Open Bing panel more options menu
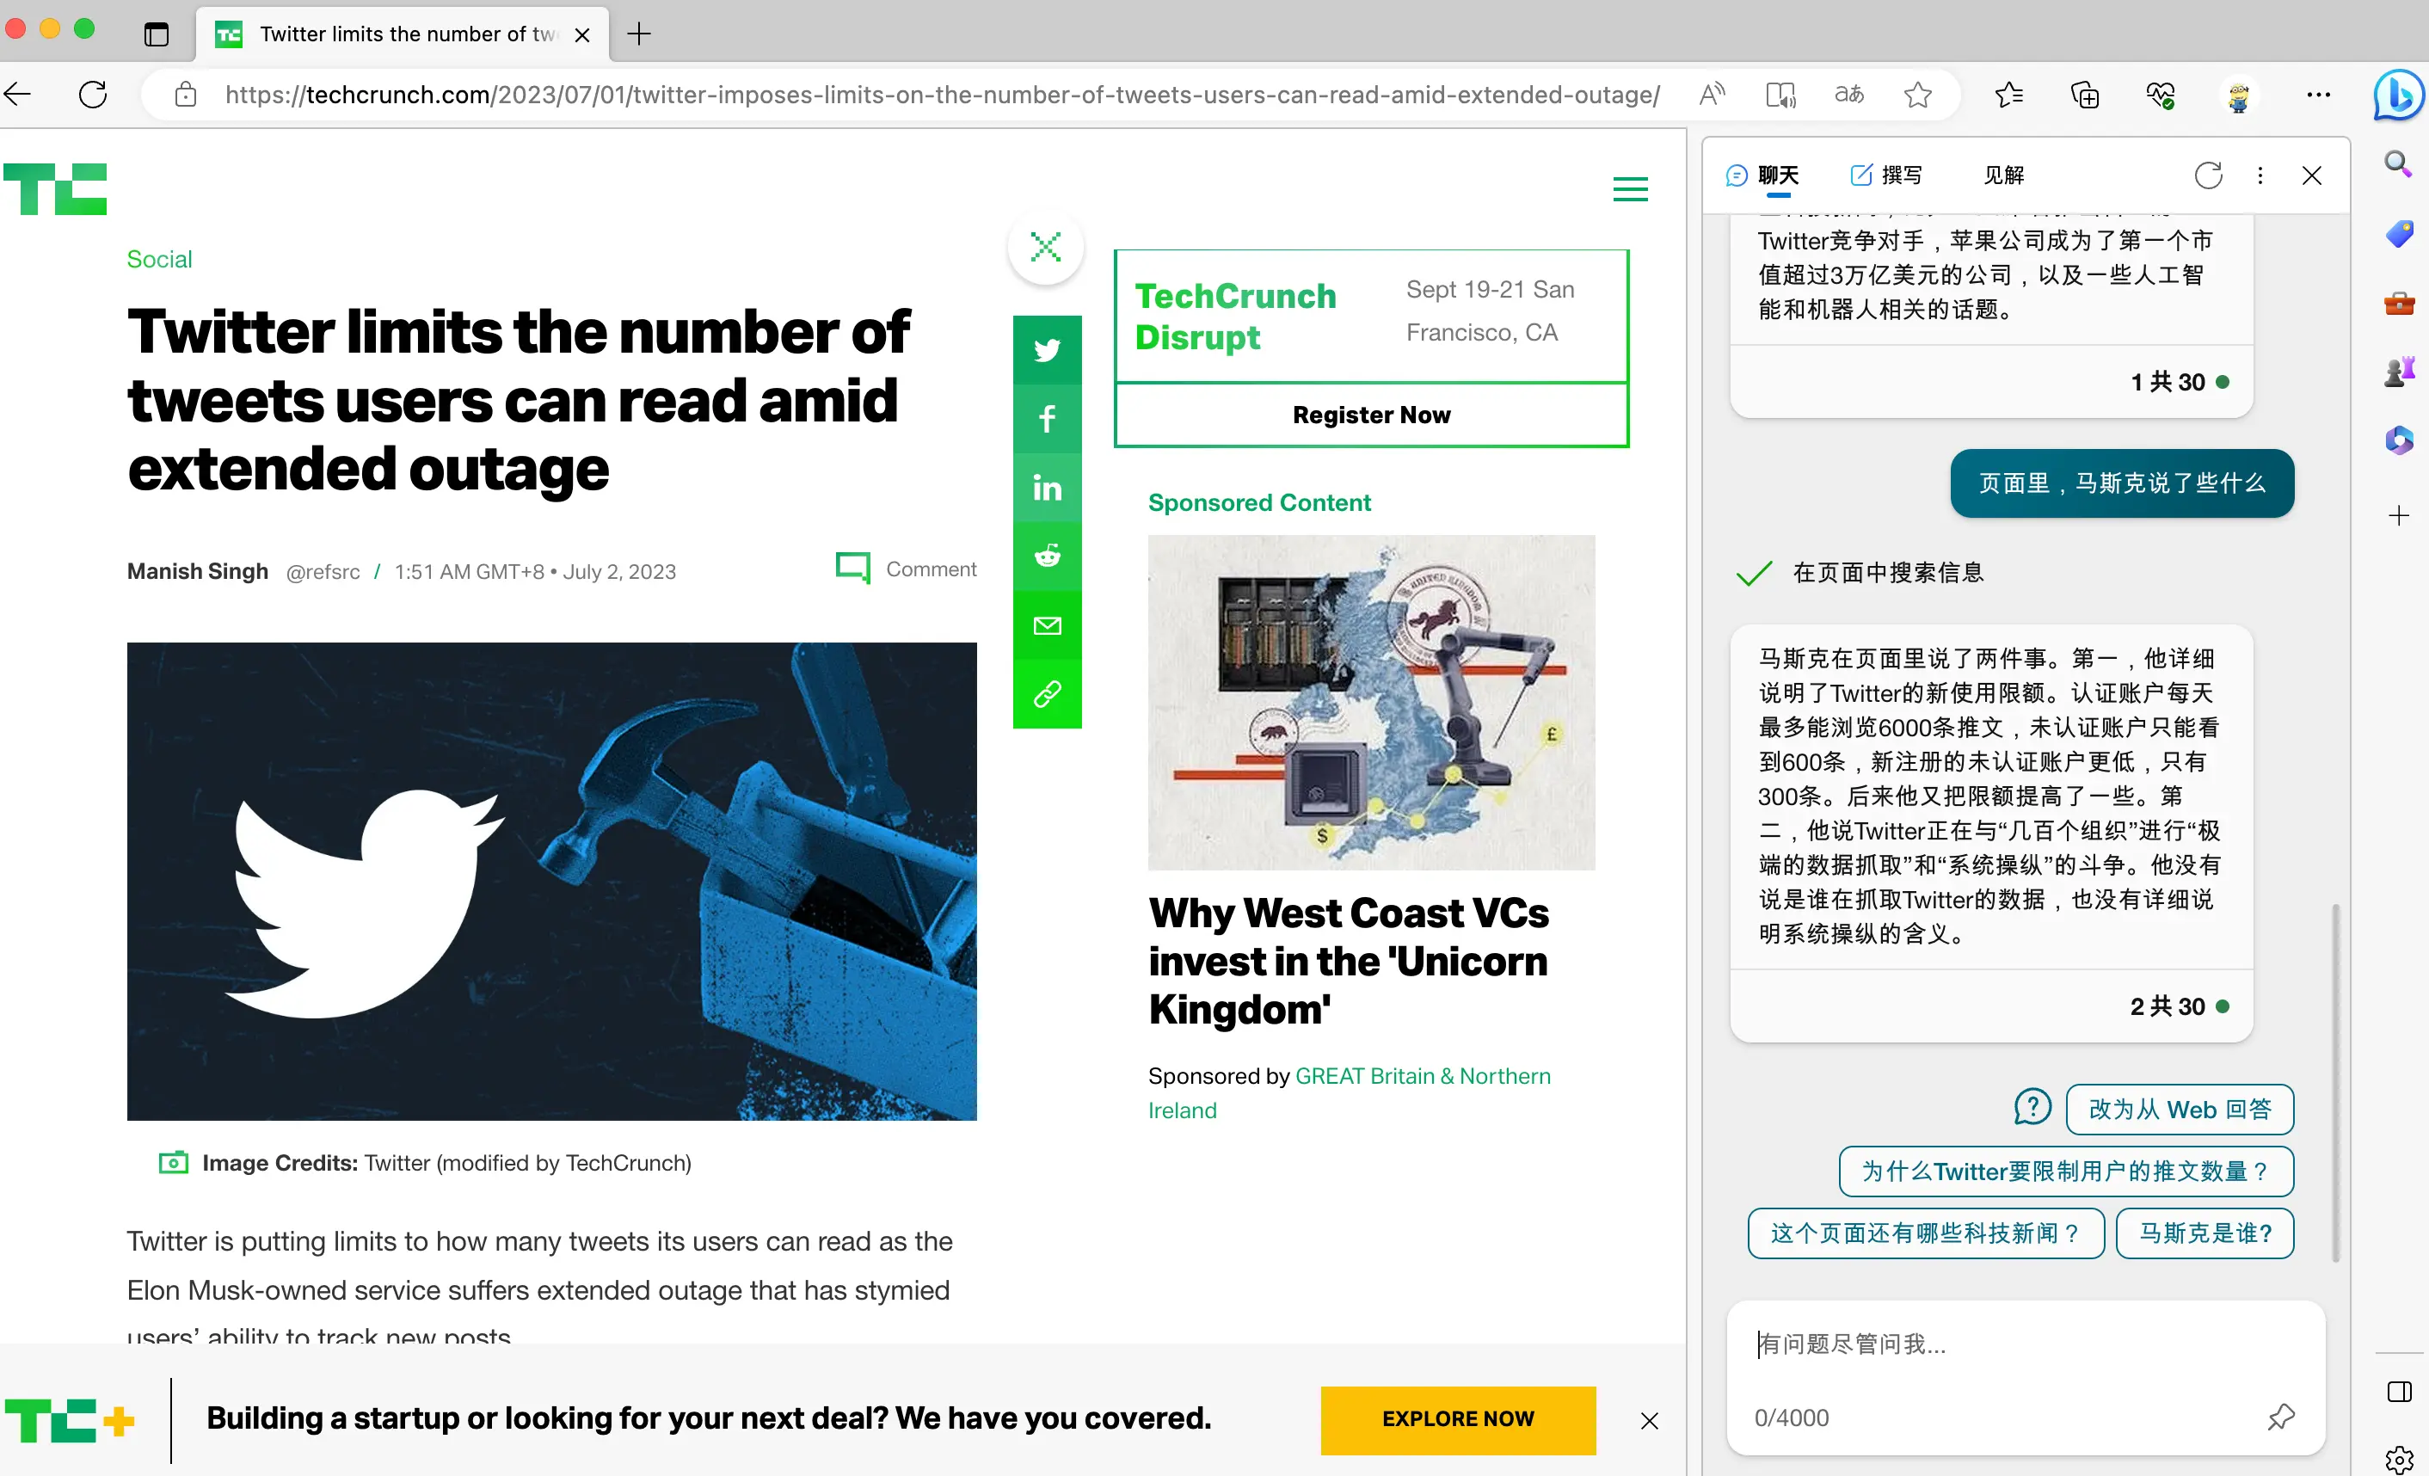 point(2260,175)
